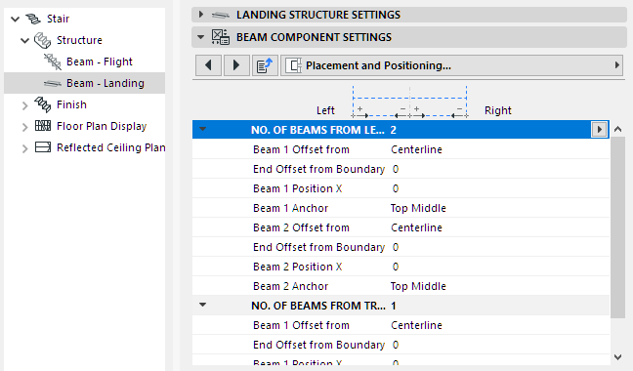Select the Beam 1 Anchor row label
This screenshot has width=633, height=371.
[290, 208]
